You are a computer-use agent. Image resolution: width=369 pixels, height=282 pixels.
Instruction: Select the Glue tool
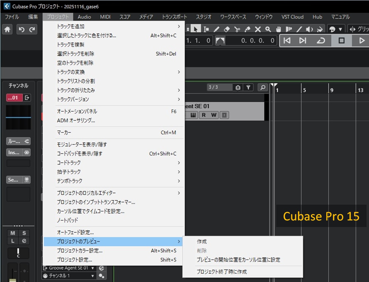coord(247,29)
